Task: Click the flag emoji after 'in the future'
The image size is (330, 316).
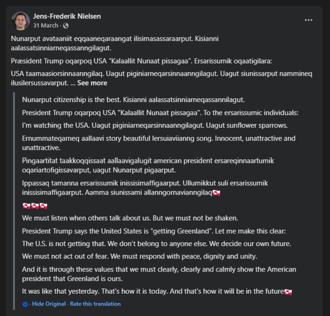Action: pos(288,292)
